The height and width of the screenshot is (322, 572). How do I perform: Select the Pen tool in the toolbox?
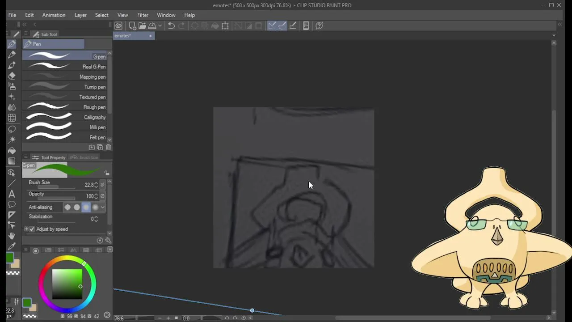pos(12,44)
